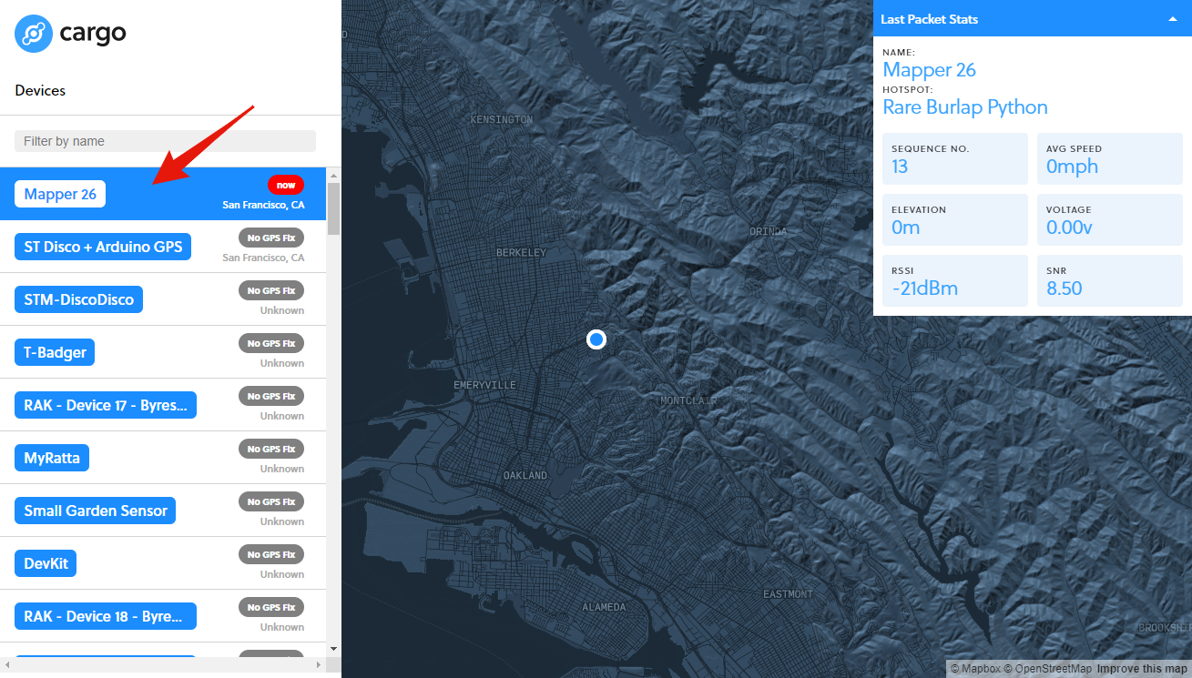The height and width of the screenshot is (678, 1192).
Task: Choose the T-Badger device
Action: click(55, 352)
